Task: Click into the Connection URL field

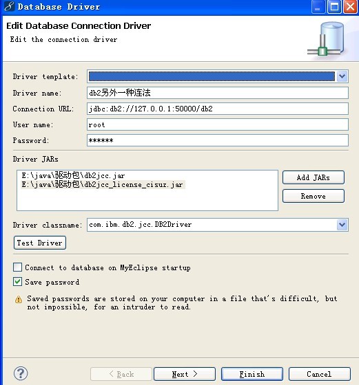Action: click(218, 109)
